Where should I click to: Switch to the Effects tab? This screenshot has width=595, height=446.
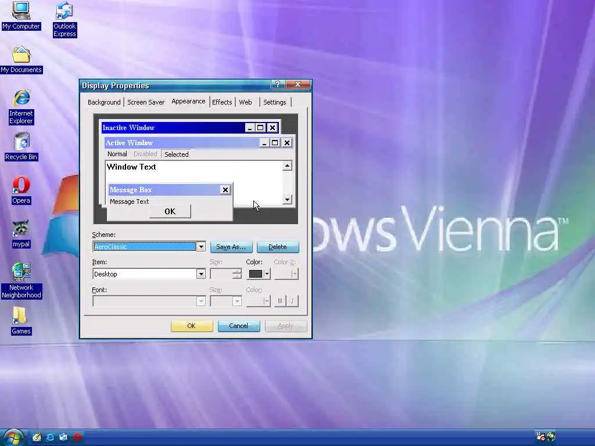222,102
